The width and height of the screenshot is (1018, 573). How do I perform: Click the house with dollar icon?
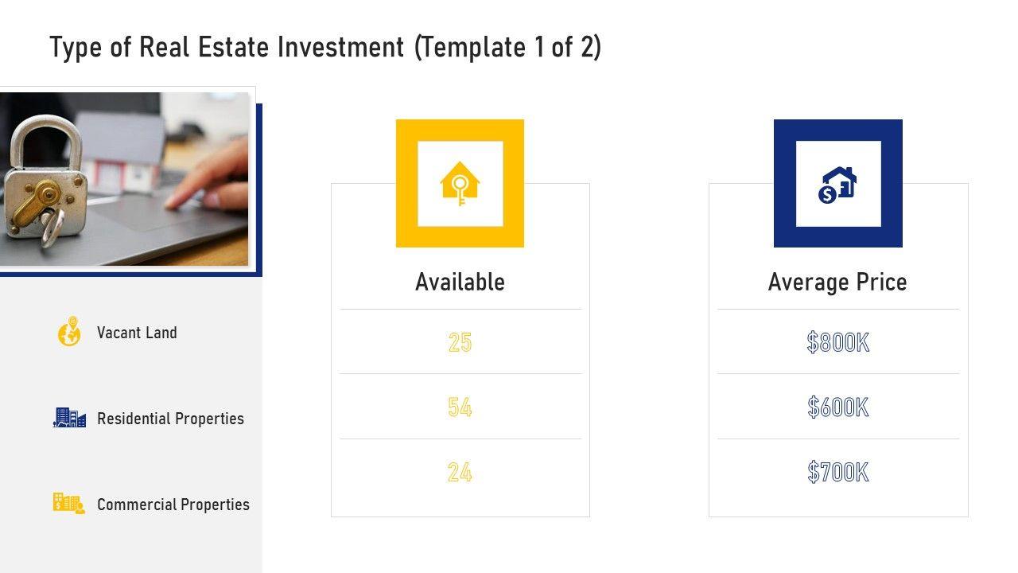(x=837, y=184)
